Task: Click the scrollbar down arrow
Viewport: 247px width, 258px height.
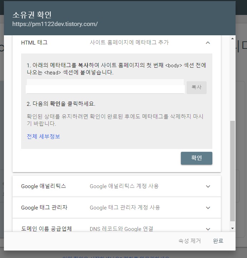Action: tap(232, 228)
